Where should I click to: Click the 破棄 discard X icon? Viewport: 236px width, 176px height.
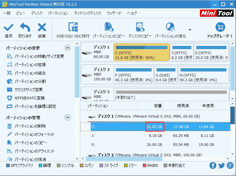(42, 27)
